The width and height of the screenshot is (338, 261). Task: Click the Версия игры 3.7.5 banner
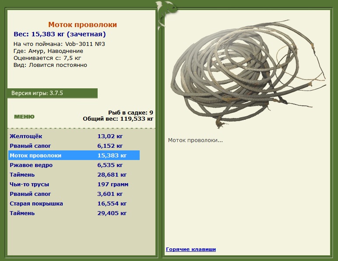53,93
